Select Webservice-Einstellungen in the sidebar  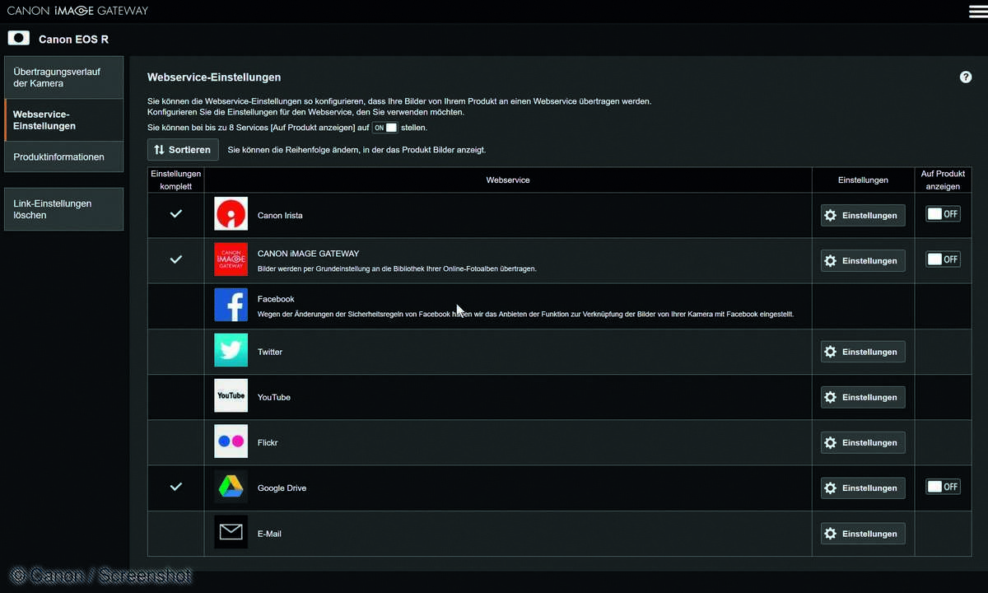63,120
